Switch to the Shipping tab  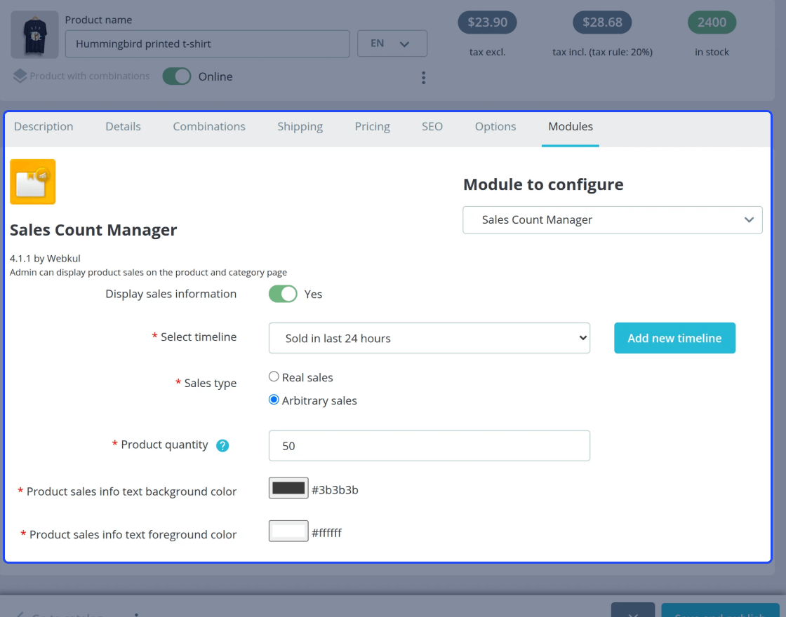(300, 127)
